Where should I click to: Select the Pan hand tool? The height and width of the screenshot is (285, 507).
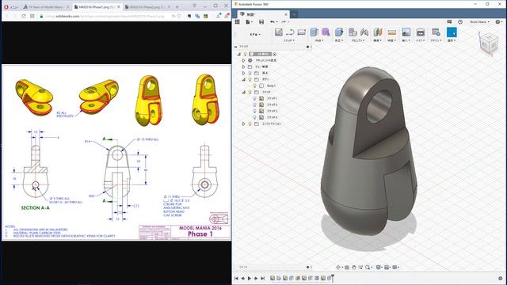[x=354, y=268]
